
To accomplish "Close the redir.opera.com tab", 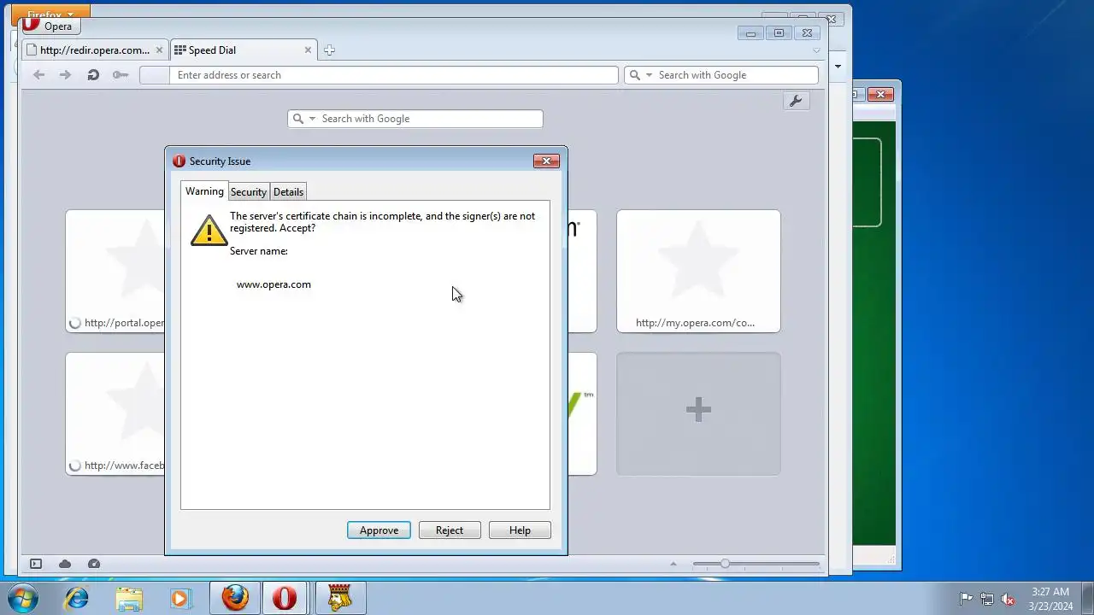I will (x=159, y=50).
